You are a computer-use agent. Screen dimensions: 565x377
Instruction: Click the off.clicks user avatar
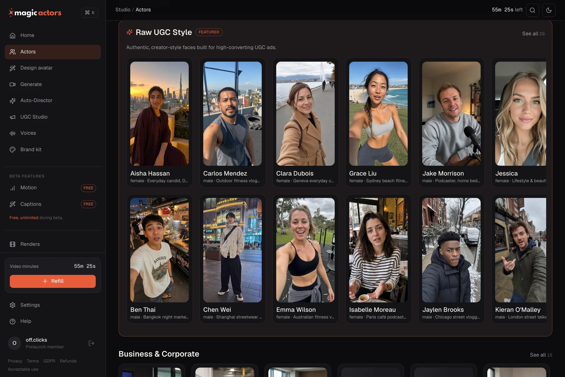[x=14, y=343]
